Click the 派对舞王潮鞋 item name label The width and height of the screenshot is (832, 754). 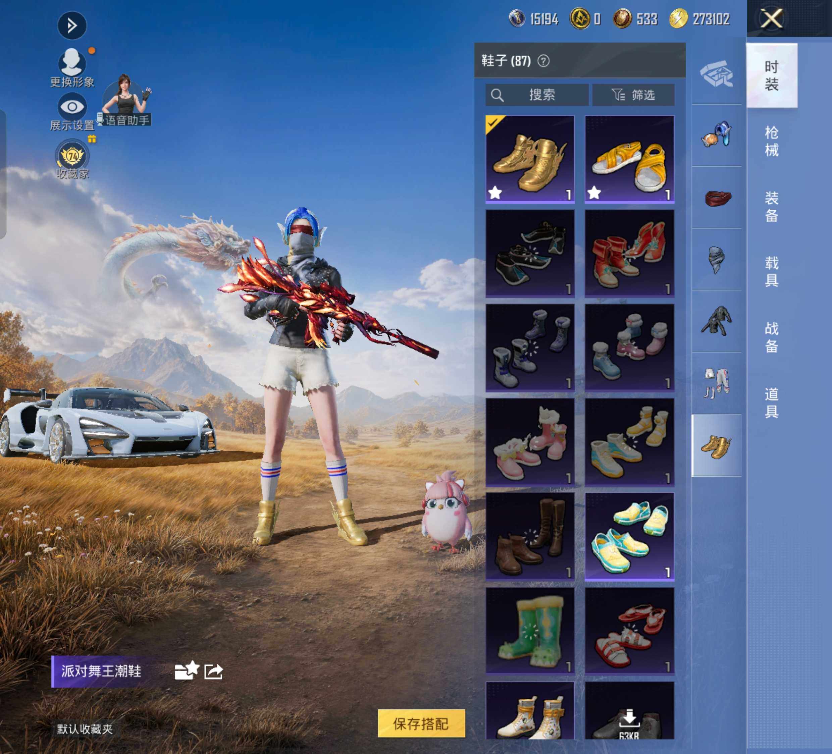pyautogui.click(x=101, y=671)
